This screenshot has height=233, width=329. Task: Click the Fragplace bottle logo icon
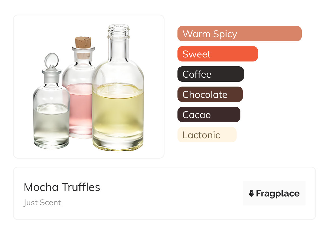click(x=251, y=193)
